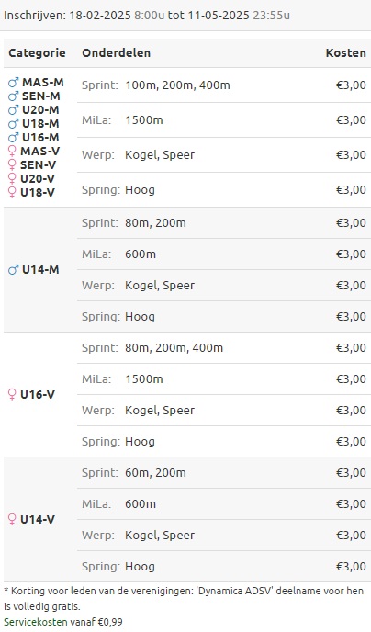This screenshot has width=371, height=632.
Task: Click the male symbol next to U20-M
Action: [x=13, y=110]
